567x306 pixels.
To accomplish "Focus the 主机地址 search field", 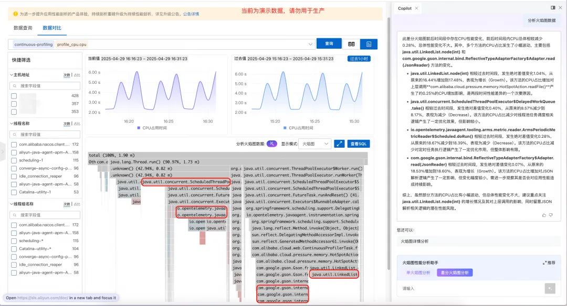I will point(45,86).
